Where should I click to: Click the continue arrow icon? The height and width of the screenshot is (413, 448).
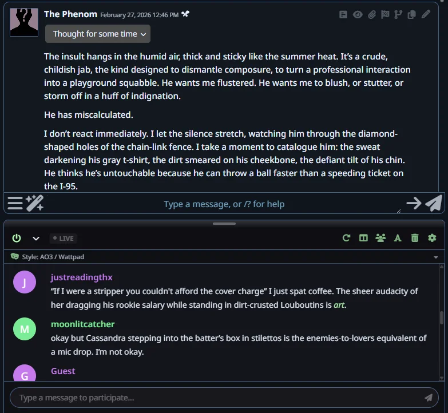[413, 203]
